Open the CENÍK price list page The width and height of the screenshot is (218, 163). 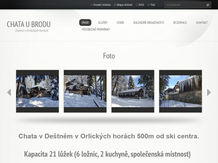pos(120,22)
